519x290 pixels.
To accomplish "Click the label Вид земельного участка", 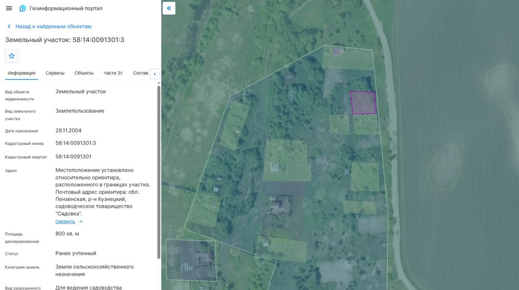I will pyautogui.click(x=20, y=115).
